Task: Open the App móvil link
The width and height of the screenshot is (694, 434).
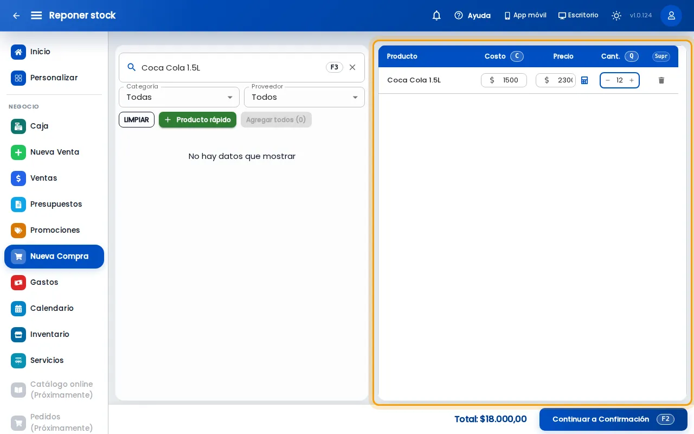Action: [525, 16]
